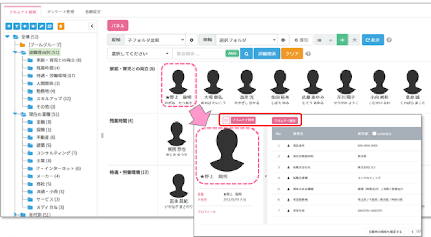Click the add folder plus icon

point(9,26)
